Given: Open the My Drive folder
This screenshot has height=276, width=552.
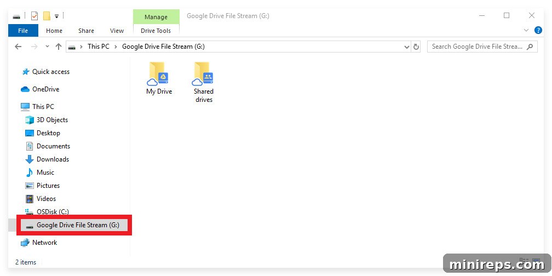Looking at the screenshot, I should 159,78.
